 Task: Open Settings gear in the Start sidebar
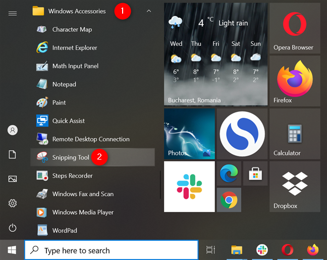(x=13, y=203)
